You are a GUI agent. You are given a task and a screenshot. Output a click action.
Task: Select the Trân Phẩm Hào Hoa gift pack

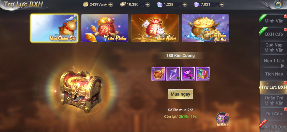(x=205, y=28)
